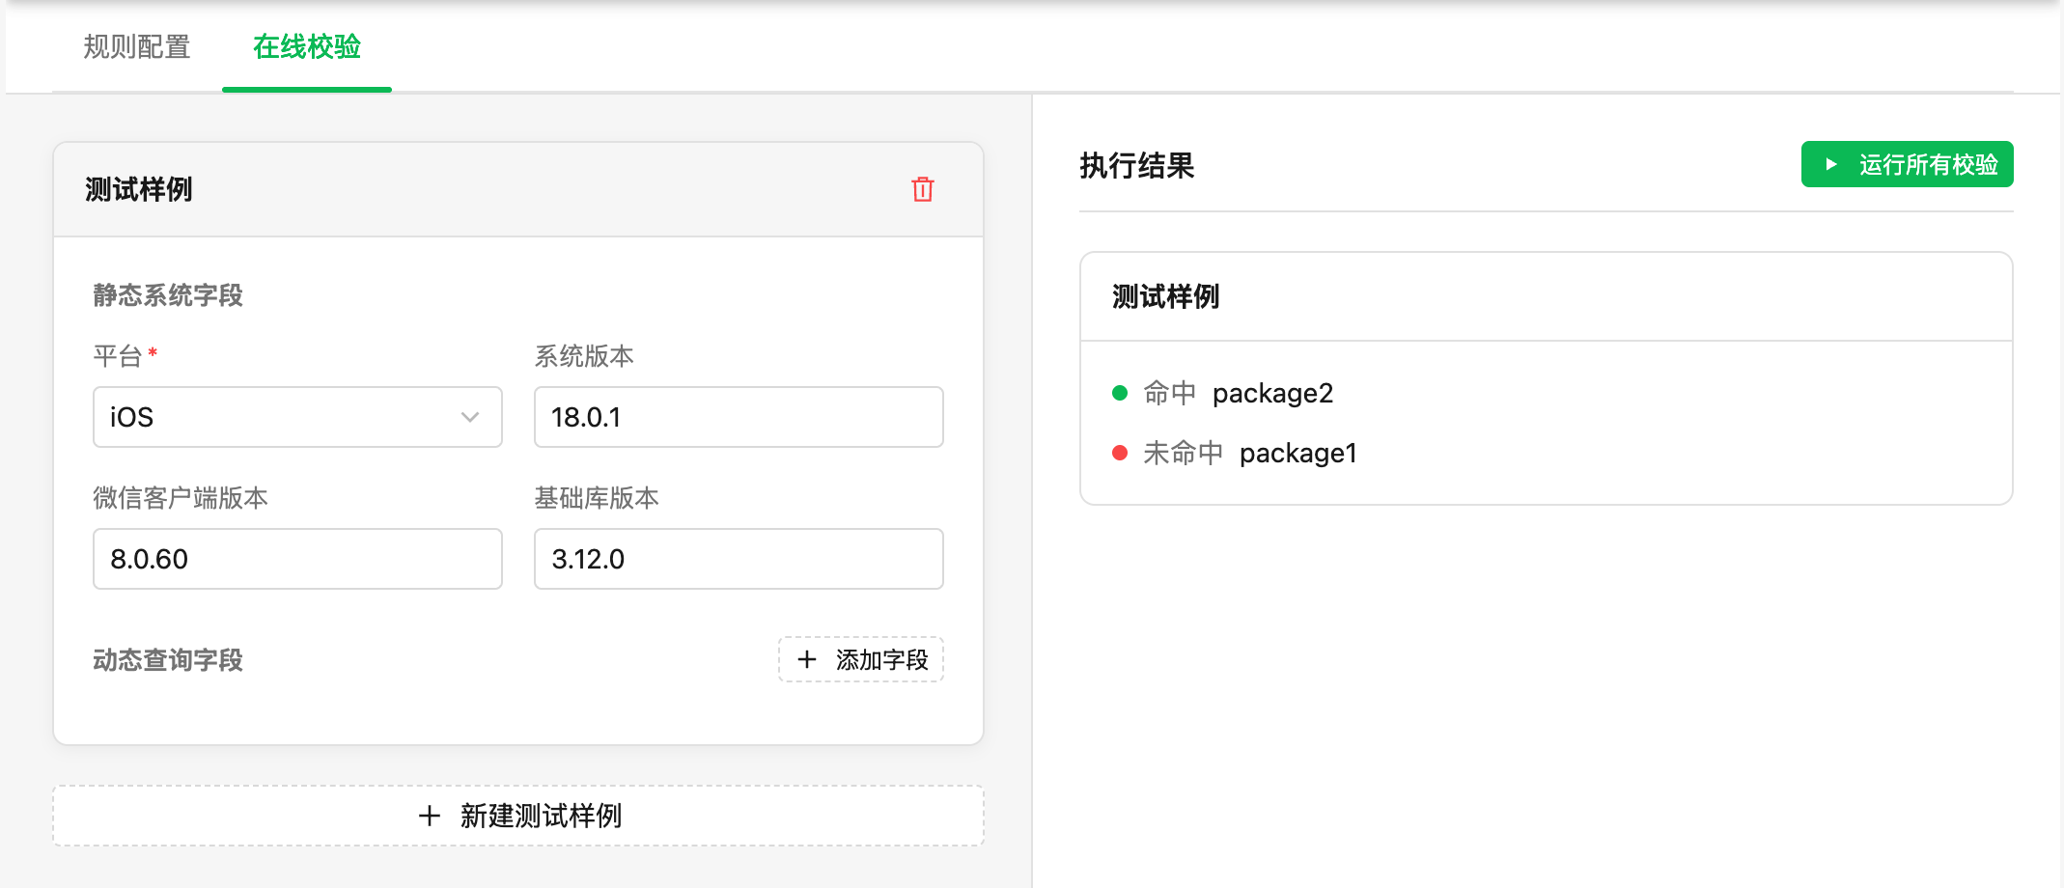The image size is (2064, 888).
Task: Run all checks with 运行所有校验
Action: 1907,164
